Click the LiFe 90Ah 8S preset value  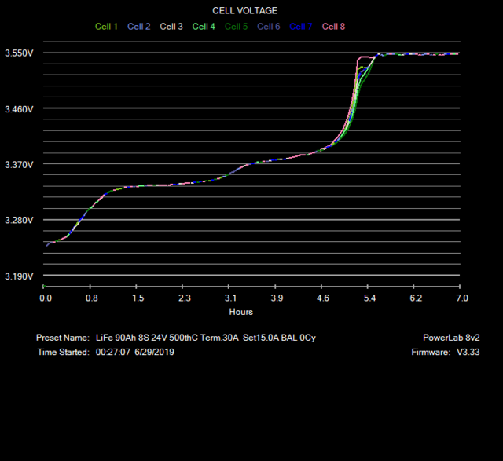206,338
